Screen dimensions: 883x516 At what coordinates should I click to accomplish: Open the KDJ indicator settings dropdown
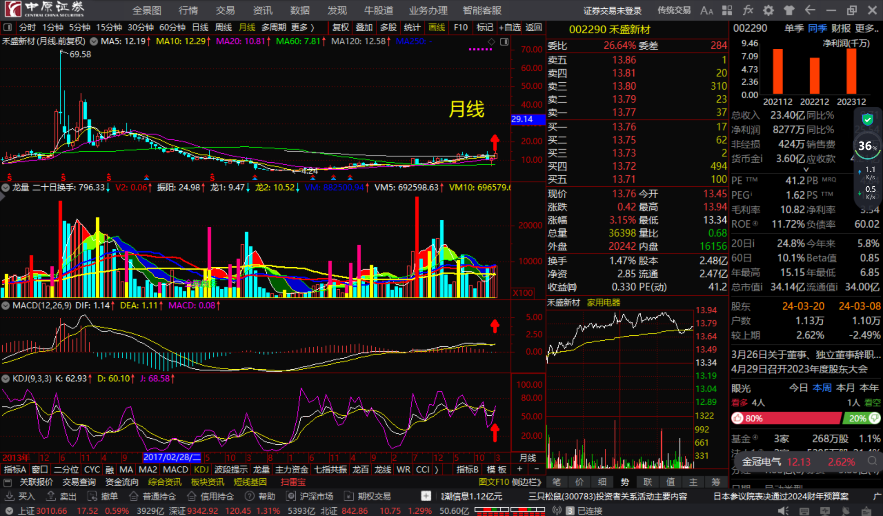(6, 378)
